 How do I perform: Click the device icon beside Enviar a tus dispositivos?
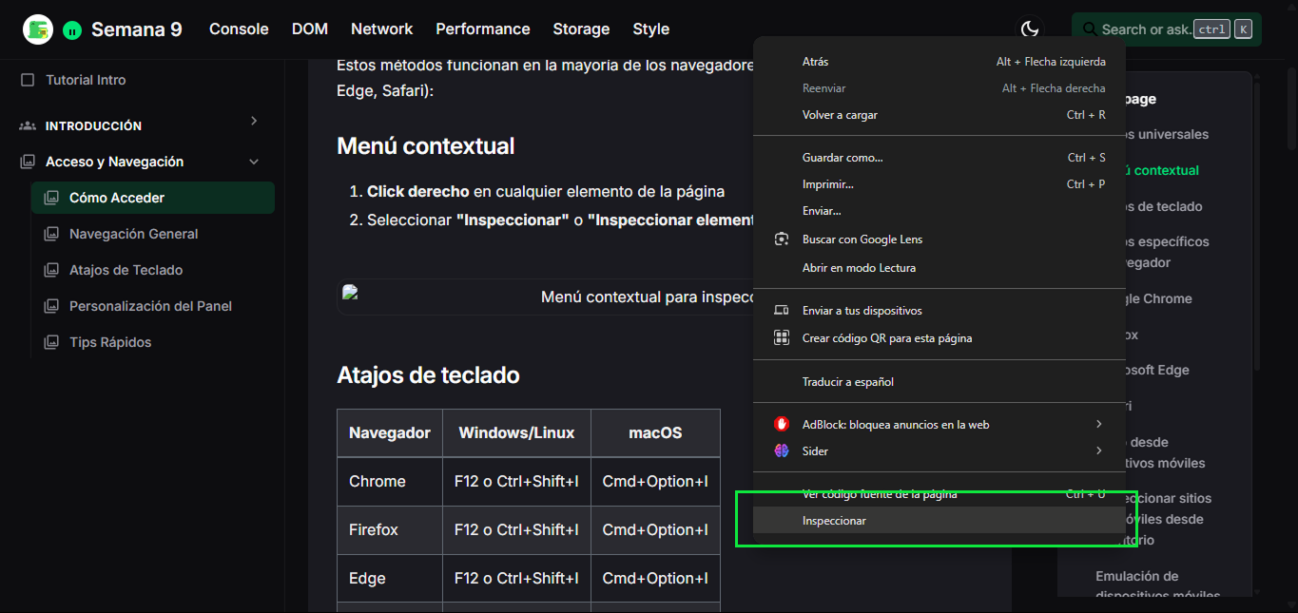tap(783, 310)
